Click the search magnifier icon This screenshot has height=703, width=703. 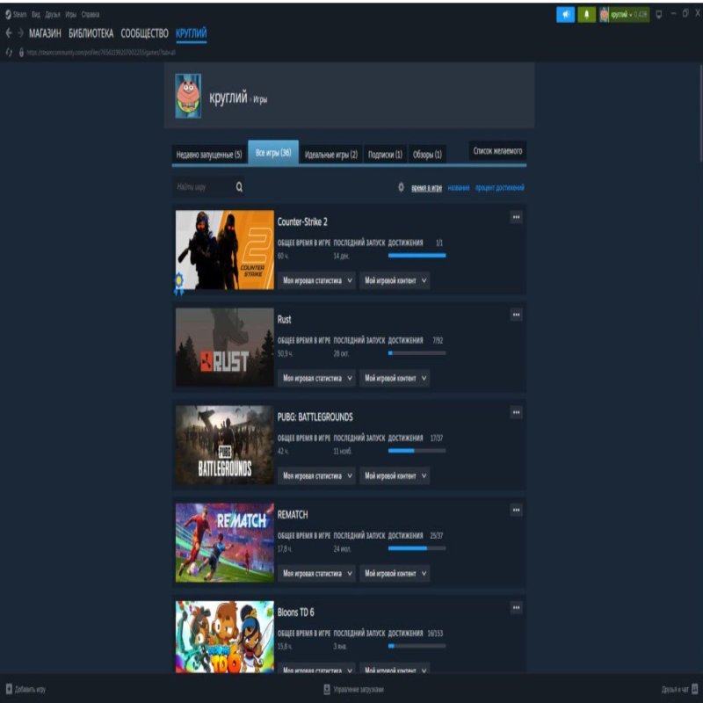(x=239, y=187)
